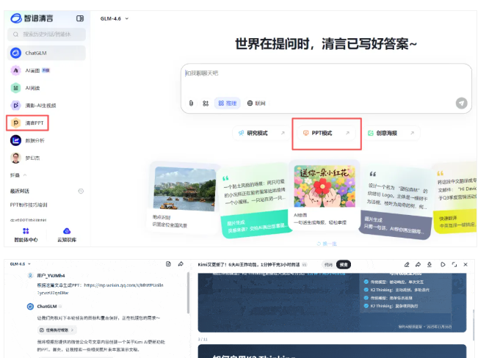Open 云知识库 at sidebar bottom
The width and height of the screenshot is (500, 358).
pos(66,235)
